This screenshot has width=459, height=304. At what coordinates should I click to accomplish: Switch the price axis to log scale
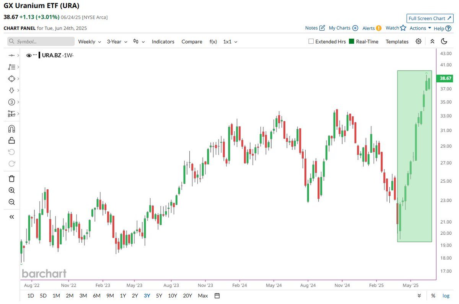(x=446, y=296)
